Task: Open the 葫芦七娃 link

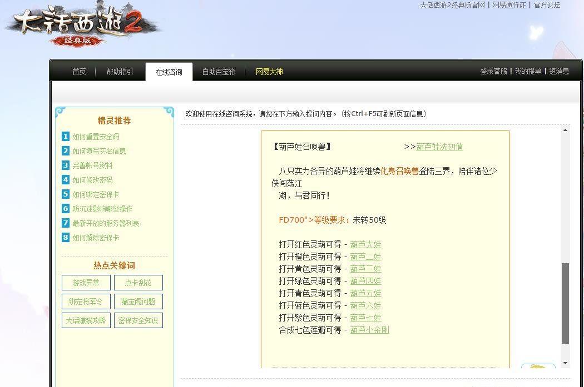Action: click(x=366, y=318)
